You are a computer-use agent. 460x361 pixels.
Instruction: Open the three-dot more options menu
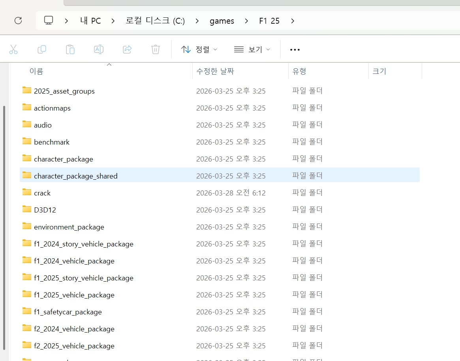point(295,50)
